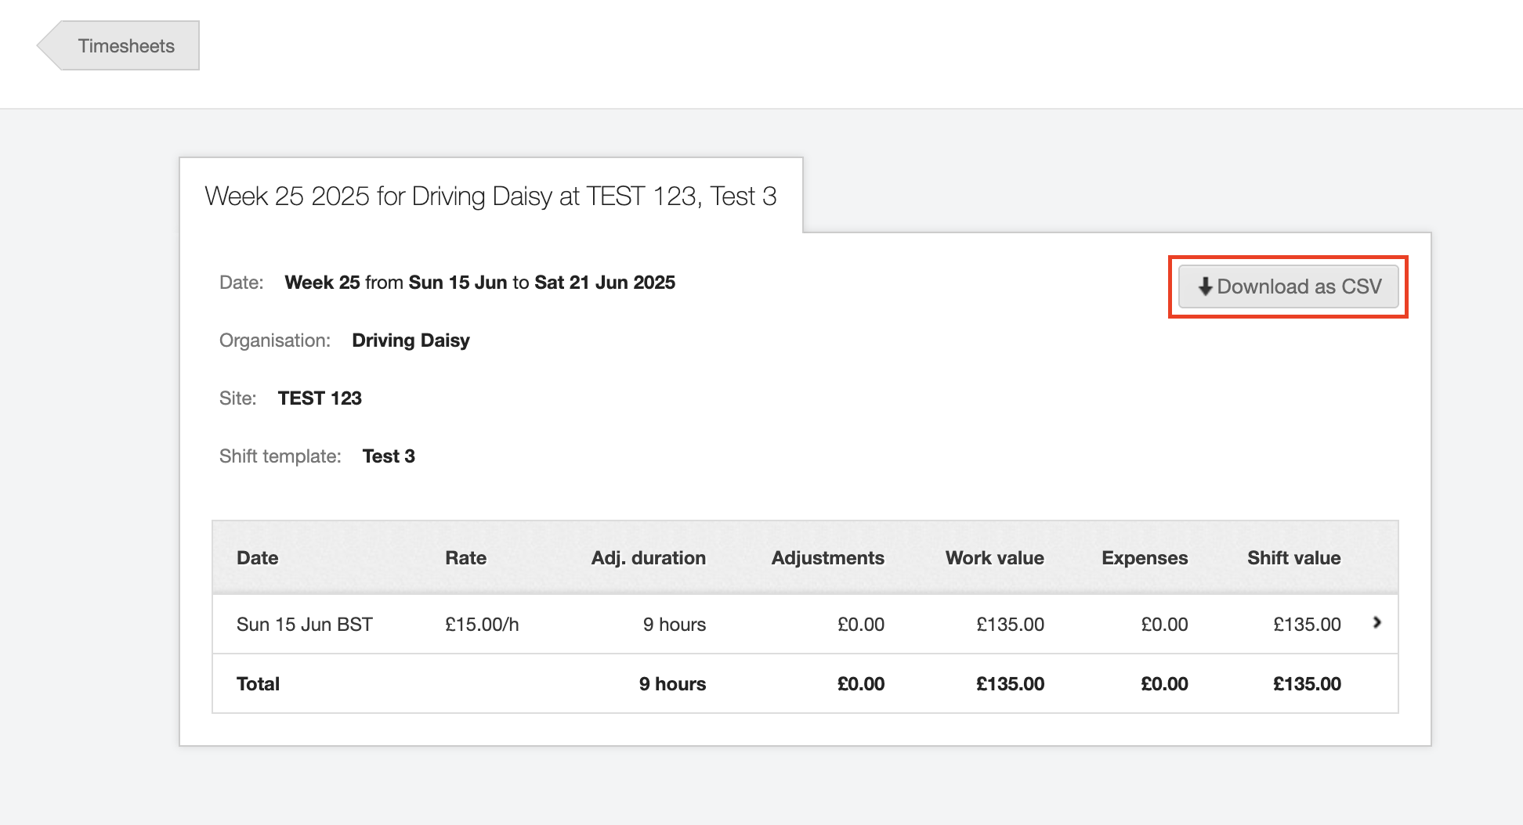Click the £15.00/h rate cell
The image size is (1523, 825).
pyautogui.click(x=482, y=625)
